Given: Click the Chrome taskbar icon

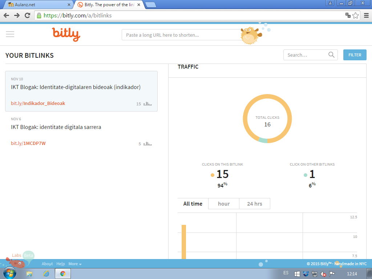Looking at the screenshot, I should (63, 274).
